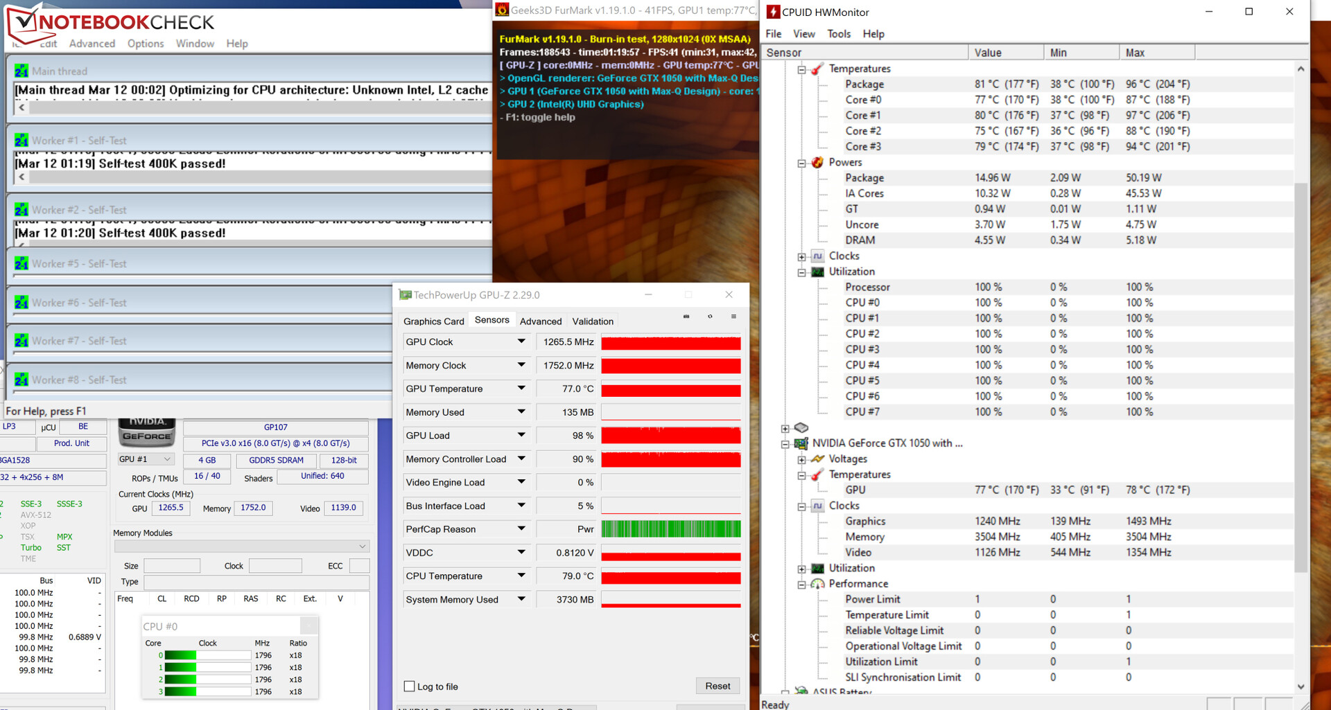This screenshot has height=710, width=1331.
Task: Click the GPU Clocks node icon under NVIDIA
Action: (x=817, y=506)
